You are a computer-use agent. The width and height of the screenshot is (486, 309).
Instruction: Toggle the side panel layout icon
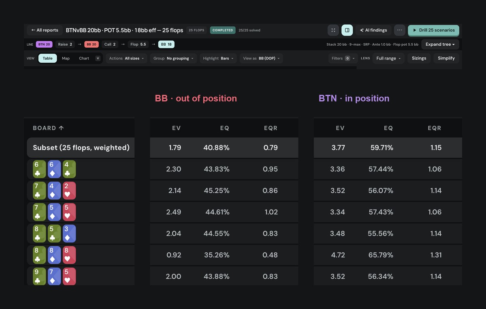click(347, 30)
